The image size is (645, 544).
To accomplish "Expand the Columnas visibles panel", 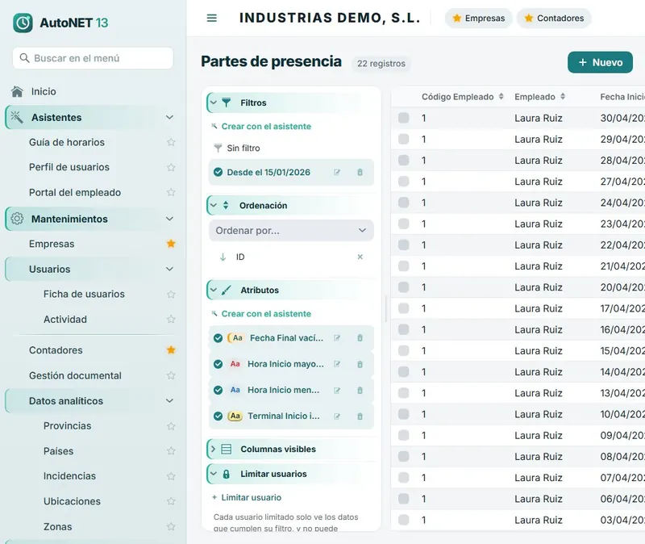I will [x=214, y=449].
